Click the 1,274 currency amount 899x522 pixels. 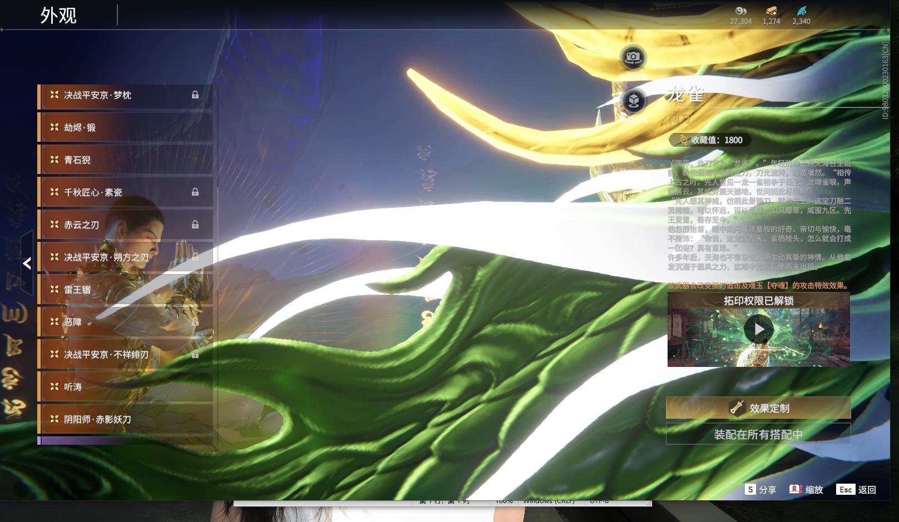pyautogui.click(x=771, y=21)
